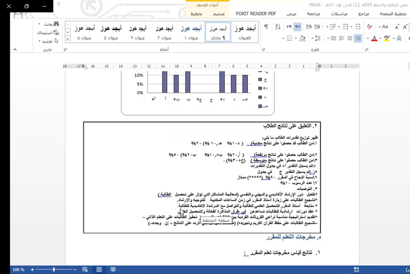This screenshot has width=410, height=274.
Task: Click the Text Effects outlined A icon
Action: (399, 38)
